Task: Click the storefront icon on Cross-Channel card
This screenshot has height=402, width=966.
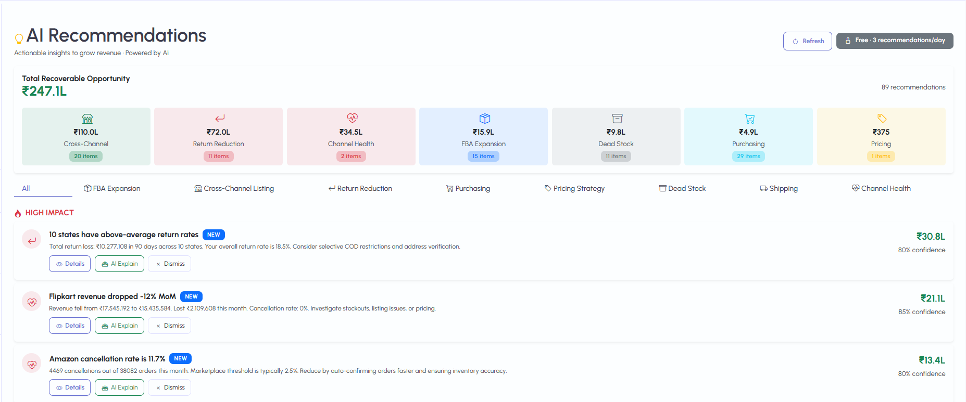Action: pos(87,119)
